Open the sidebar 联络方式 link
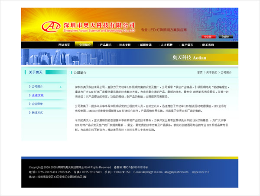This screenshot has height=196, width=260. click(37, 113)
